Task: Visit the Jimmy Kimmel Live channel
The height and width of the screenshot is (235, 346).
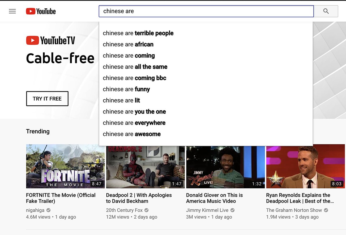Action: (207, 210)
